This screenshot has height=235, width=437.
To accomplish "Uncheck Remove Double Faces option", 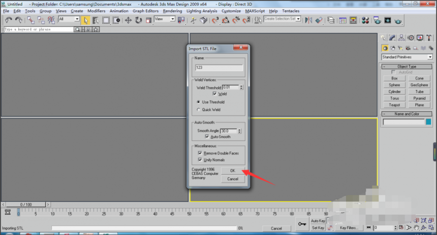I will [200, 153].
